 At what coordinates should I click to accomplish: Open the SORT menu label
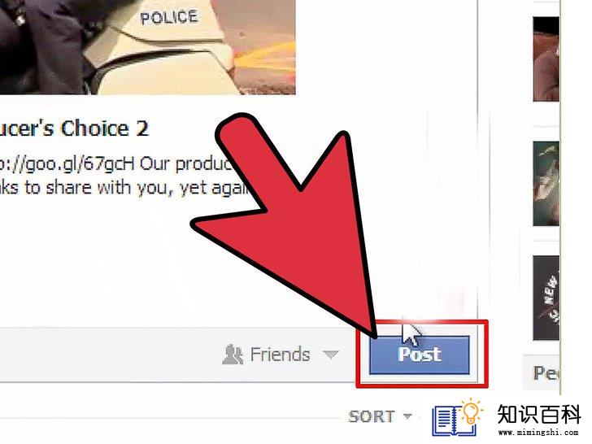point(372,416)
